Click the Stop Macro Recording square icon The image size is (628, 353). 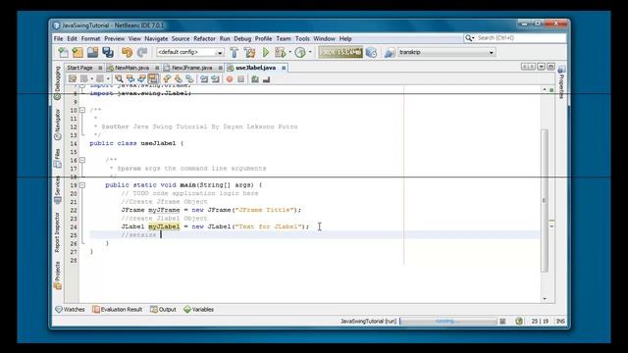click(x=240, y=79)
